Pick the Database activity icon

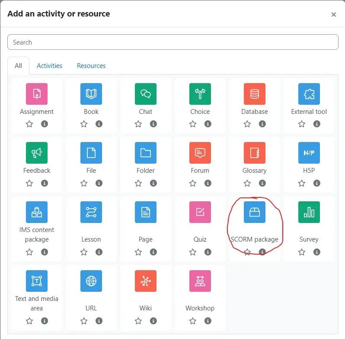[x=255, y=94]
